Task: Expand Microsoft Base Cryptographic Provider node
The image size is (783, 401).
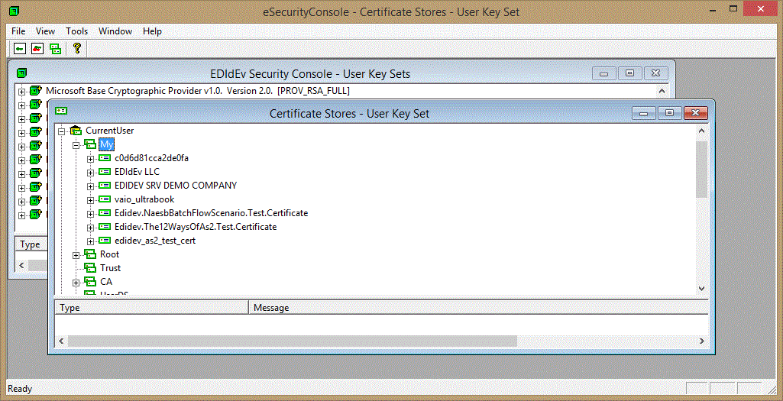Action: click(22, 92)
